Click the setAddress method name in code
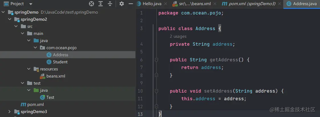The height and width of the screenshot is (117, 320). (x=218, y=91)
